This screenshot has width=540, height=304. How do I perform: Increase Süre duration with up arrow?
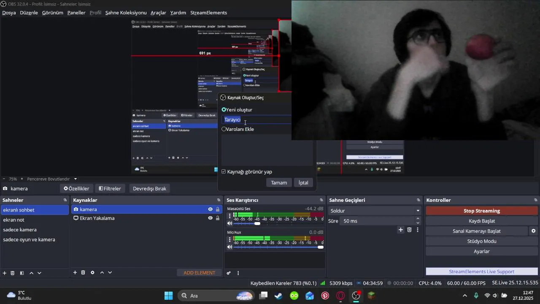point(418,219)
